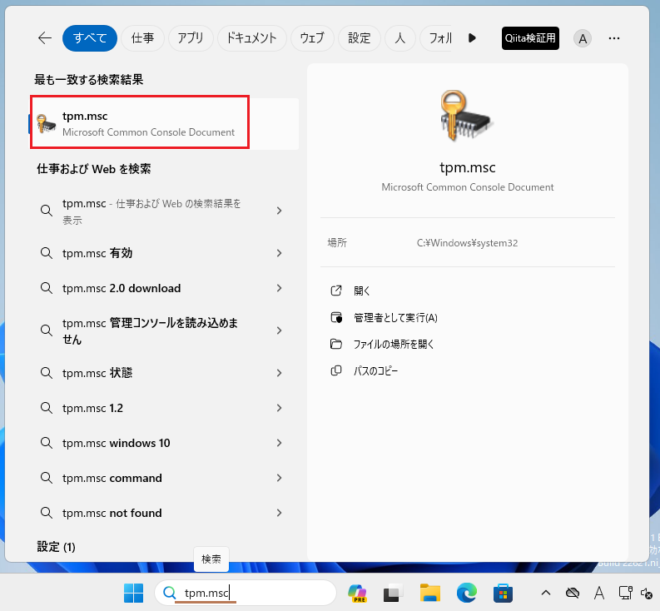The image size is (660, 611).
Task: Open the profile avatar A
Action: (583, 39)
